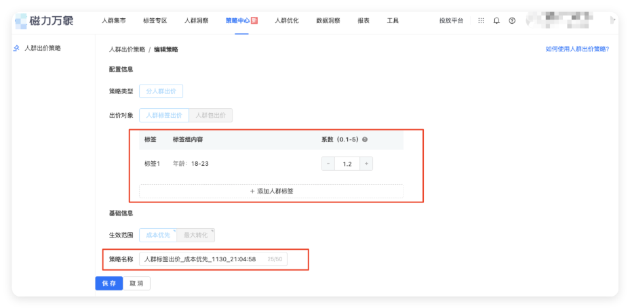Increase coefficient with plus button
630x308 pixels.
(366, 164)
